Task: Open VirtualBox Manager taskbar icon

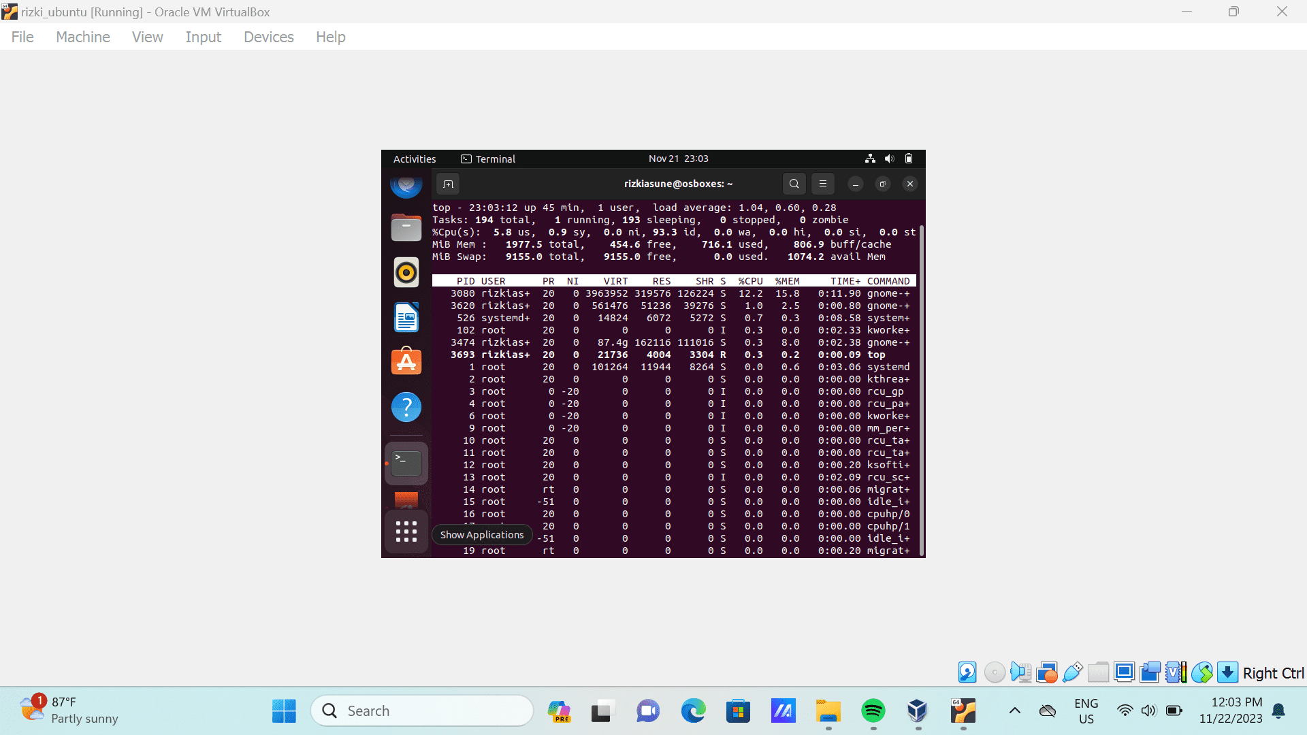Action: (x=918, y=711)
